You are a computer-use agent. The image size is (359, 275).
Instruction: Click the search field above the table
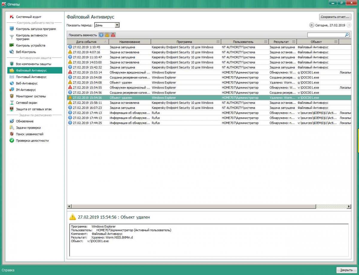tap(326, 35)
